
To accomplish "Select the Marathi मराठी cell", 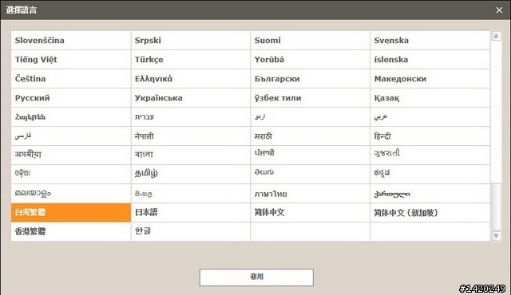I will tap(311, 136).
